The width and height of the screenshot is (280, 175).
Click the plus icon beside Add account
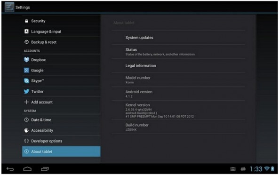(26, 102)
